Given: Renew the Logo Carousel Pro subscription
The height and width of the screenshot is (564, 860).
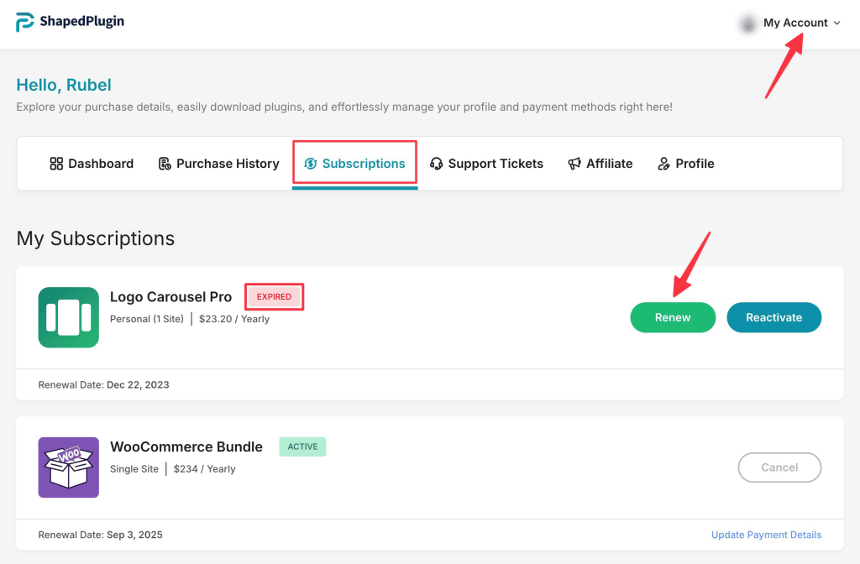Looking at the screenshot, I should (x=673, y=317).
